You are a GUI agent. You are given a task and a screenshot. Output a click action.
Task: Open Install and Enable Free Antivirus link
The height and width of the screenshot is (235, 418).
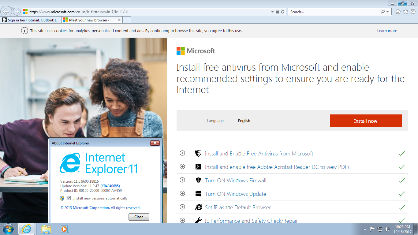[x=259, y=154]
